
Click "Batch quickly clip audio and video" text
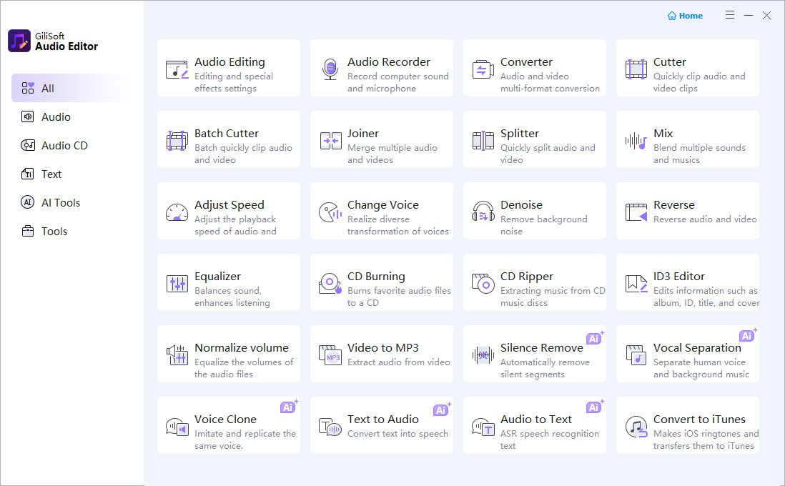(243, 154)
